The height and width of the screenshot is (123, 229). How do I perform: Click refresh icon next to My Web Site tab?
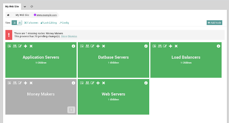[x=32, y=6]
